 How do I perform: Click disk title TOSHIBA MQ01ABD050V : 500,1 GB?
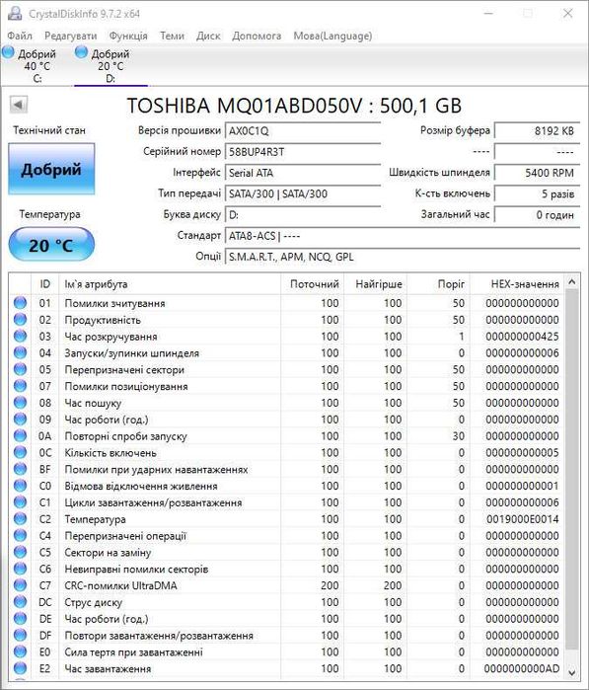(294, 106)
